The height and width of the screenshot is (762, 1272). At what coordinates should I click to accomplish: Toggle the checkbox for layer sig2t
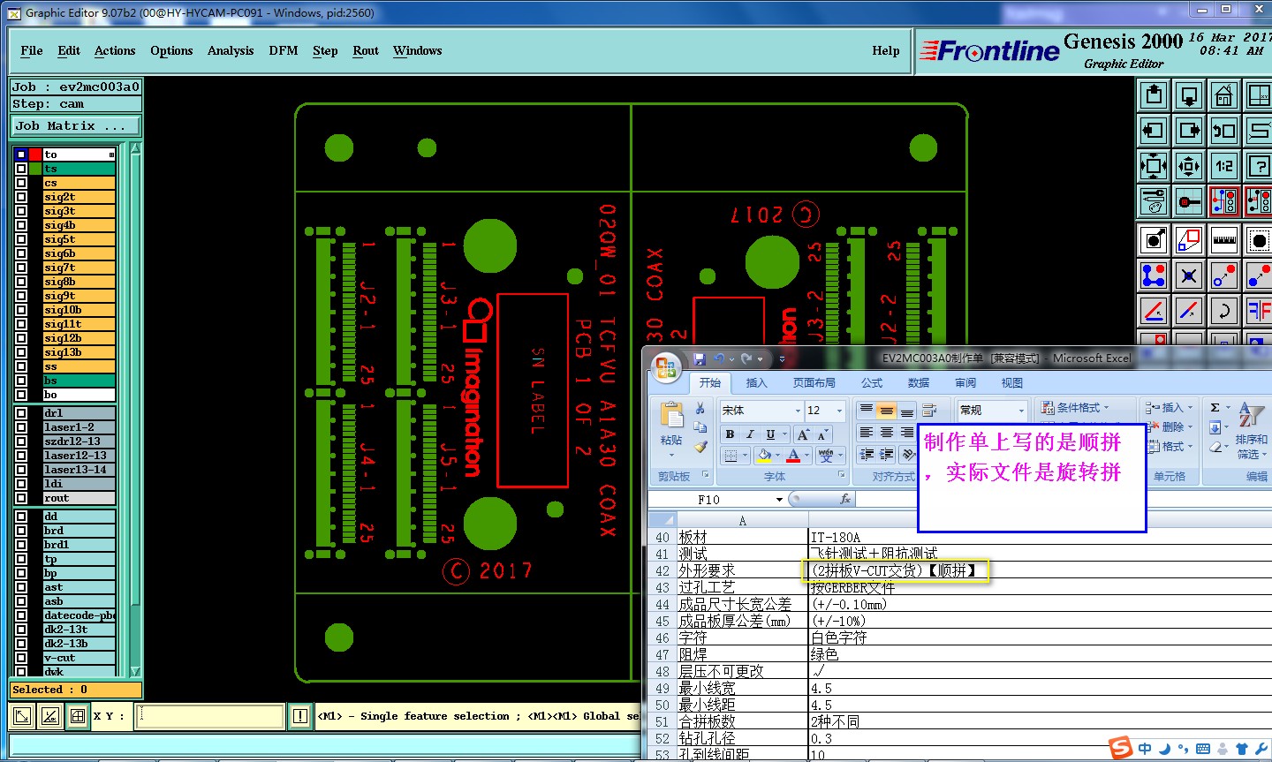(x=21, y=197)
